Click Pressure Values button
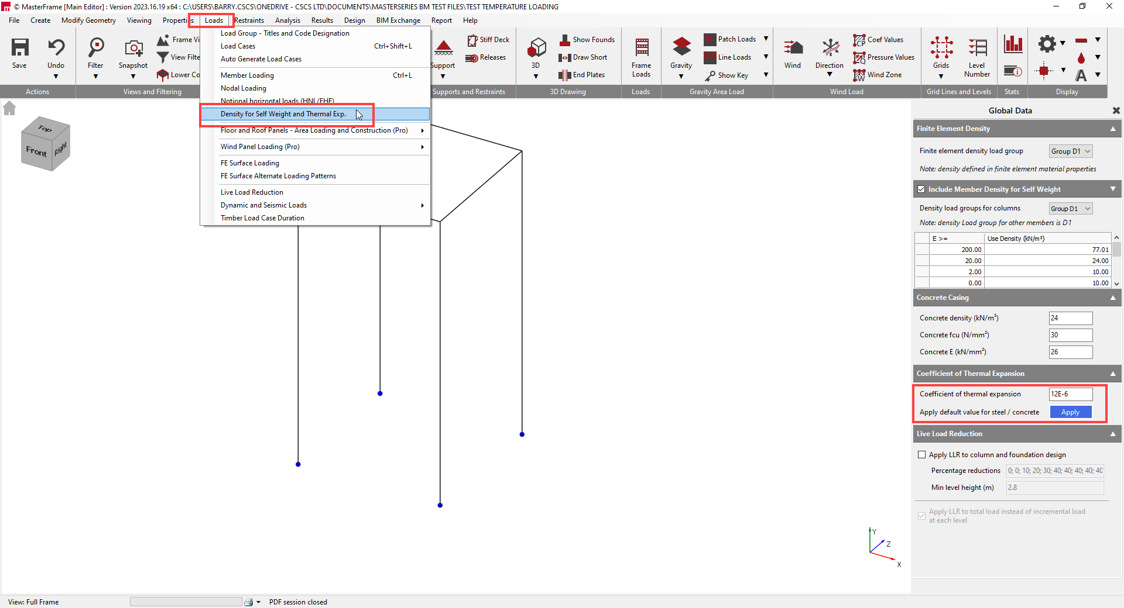 click(884, 57)
